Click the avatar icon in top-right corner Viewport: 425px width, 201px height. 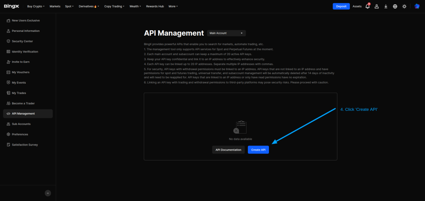[417, 6]
